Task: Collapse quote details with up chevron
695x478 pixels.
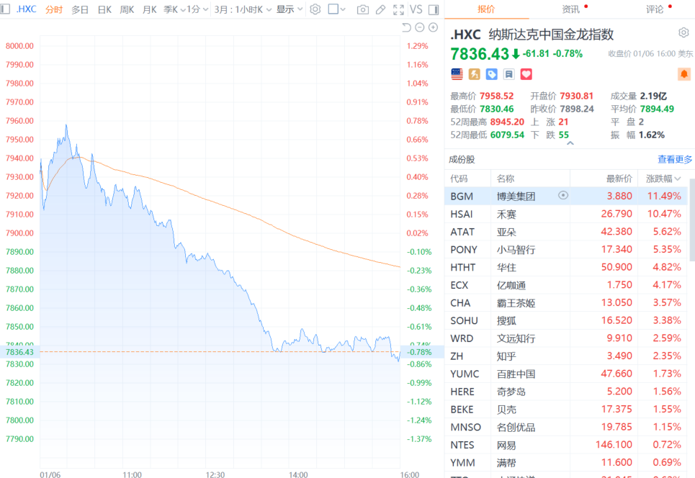Action: (570, 143)
